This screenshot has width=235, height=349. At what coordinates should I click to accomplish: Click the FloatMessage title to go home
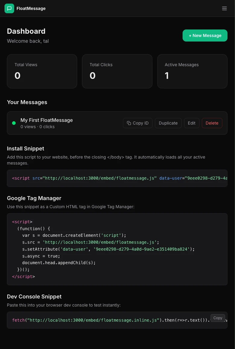coord(31,8)
